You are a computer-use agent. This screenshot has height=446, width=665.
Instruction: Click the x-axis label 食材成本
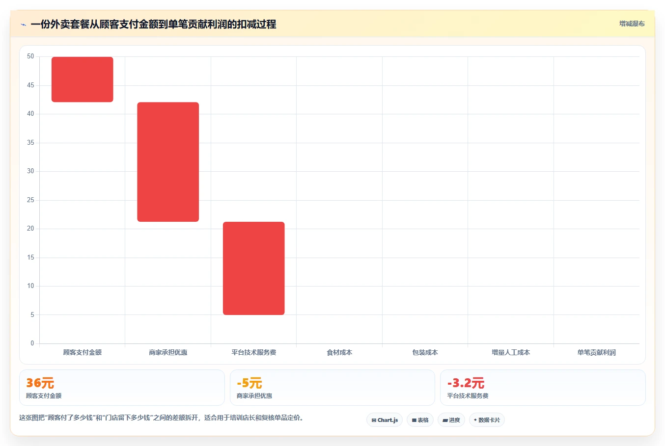point(339,352)
